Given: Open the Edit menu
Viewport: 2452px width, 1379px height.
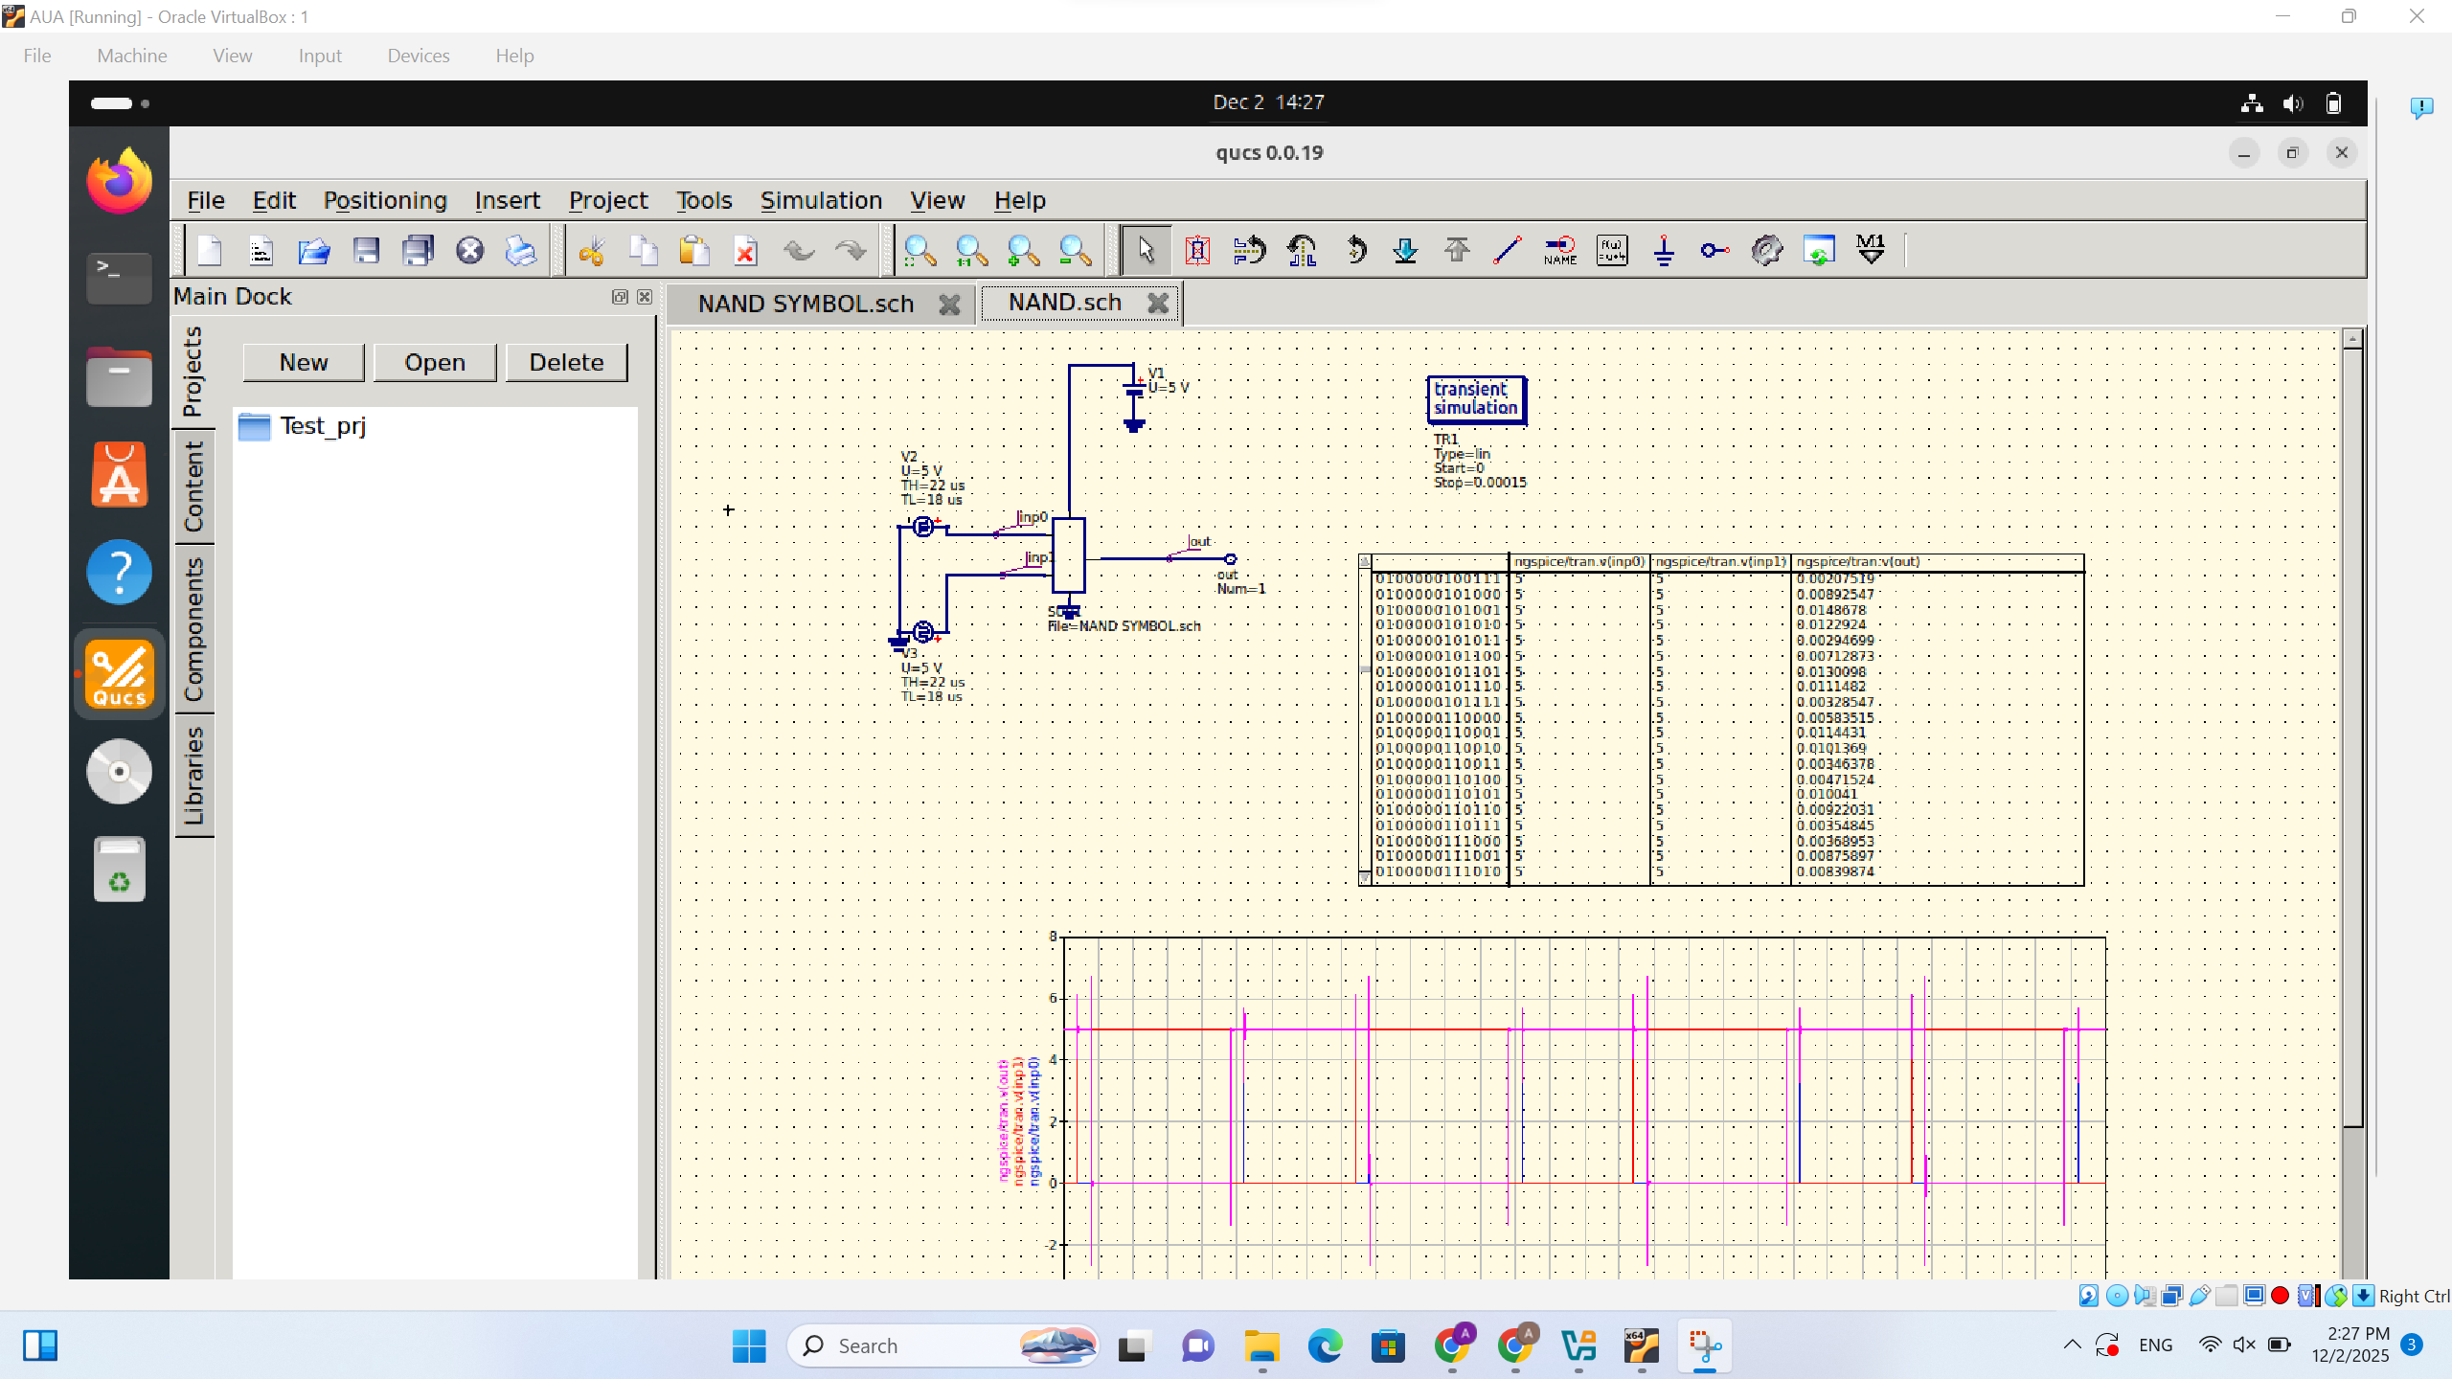Looking at the screenshot, I should point(274,200).
